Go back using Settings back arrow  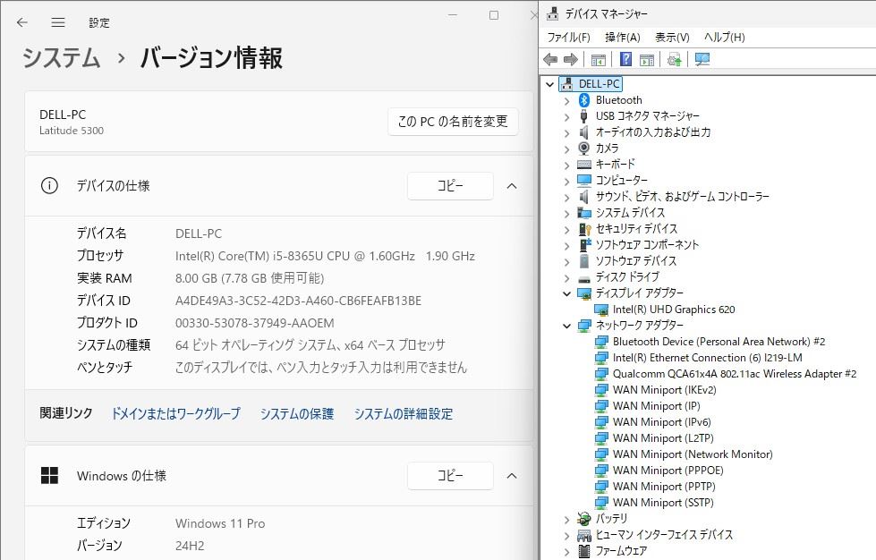[x=22, y=22]
